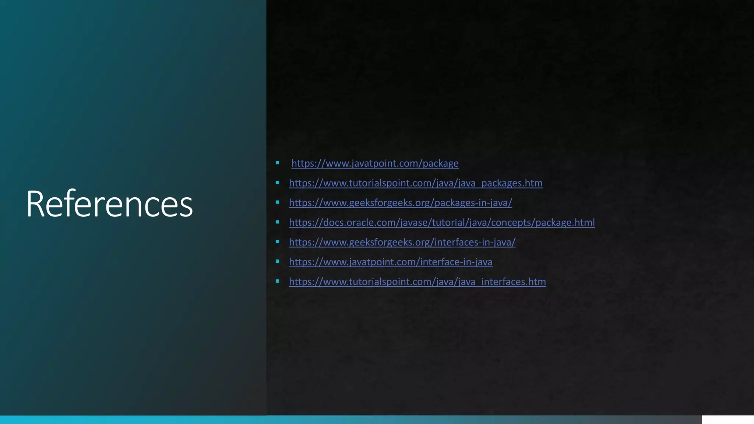Open docs.oracle.com package.html link
The image size is (754, 424).
pos(442,223)
